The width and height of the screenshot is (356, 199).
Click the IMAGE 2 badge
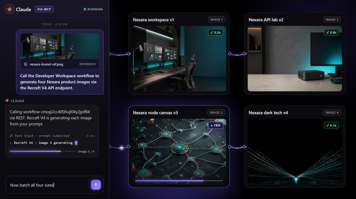[x=332, y=20]
